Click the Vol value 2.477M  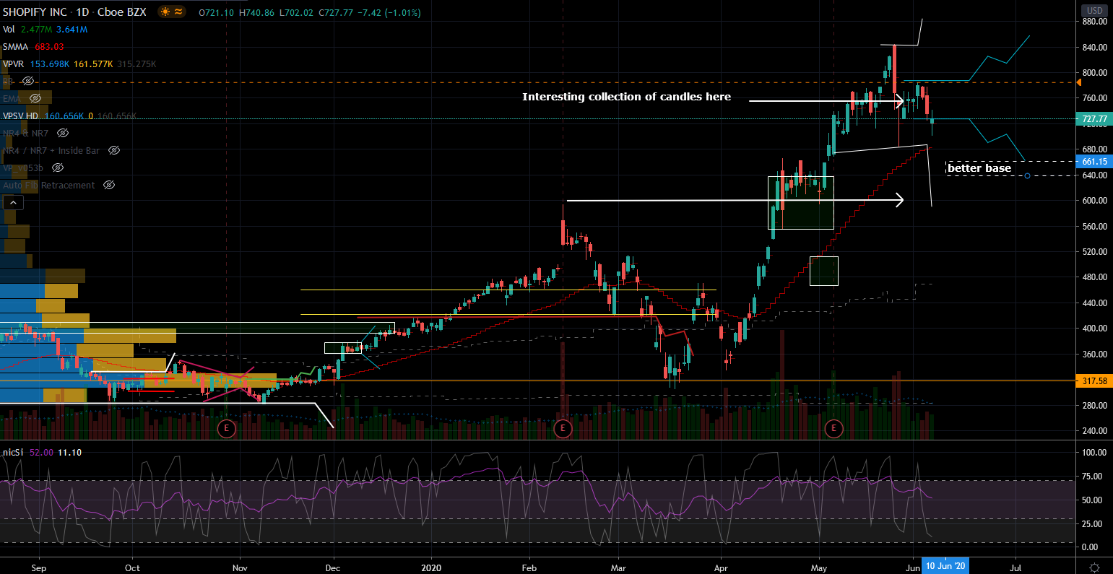(x=35, y=30)
